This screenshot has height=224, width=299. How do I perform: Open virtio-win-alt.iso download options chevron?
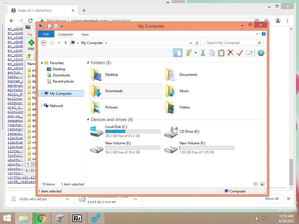pos(67,199)
